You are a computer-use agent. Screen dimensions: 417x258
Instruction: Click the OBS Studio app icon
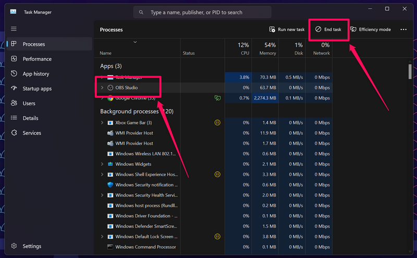pyautogui.click(x=111, y=88)
